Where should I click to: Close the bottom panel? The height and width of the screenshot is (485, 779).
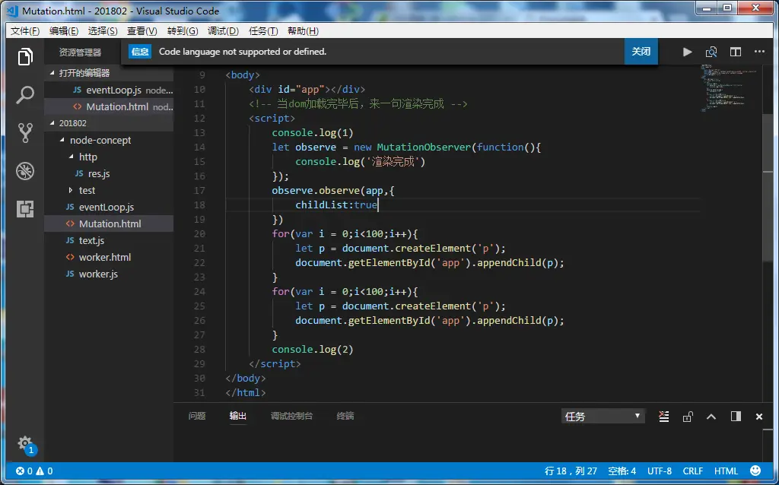[759, 417]
